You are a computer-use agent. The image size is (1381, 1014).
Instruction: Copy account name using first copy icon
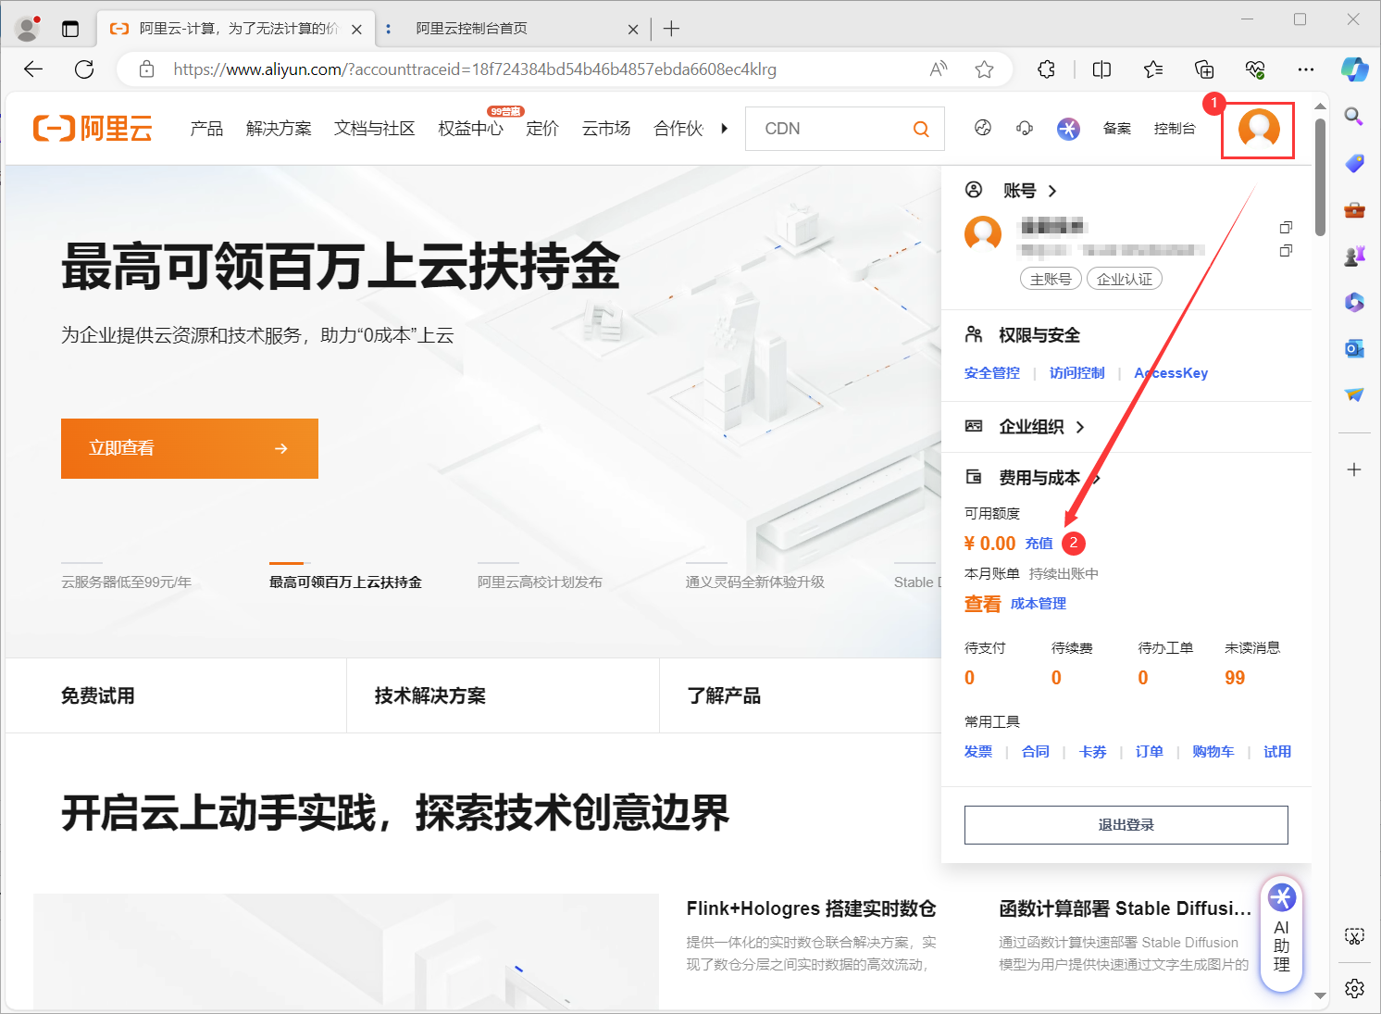[1286, 228]
